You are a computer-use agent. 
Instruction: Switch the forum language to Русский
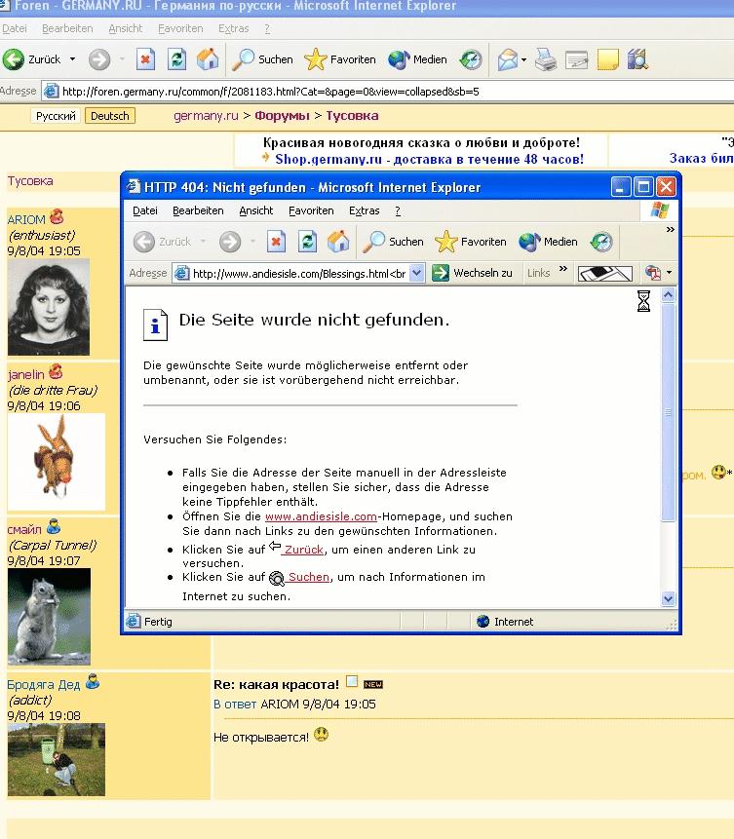(56, 116)
